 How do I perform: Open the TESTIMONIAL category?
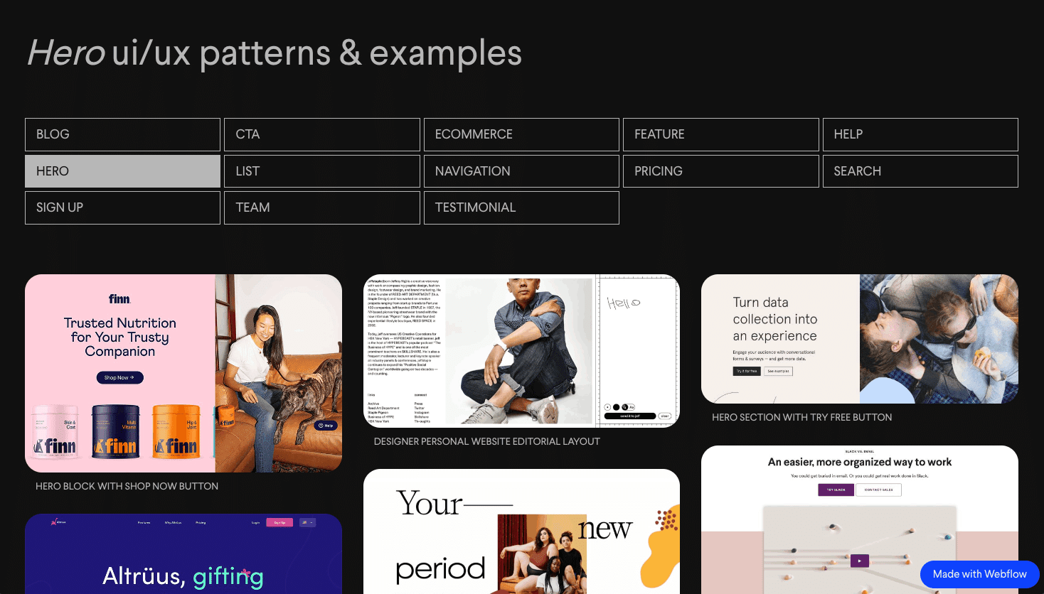[521, 207]
